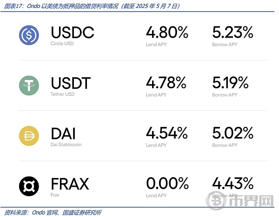Click DAI 4.54% Lend APY value
The image size is (279, 217).
pyautogui.click(x=167, y=133)
